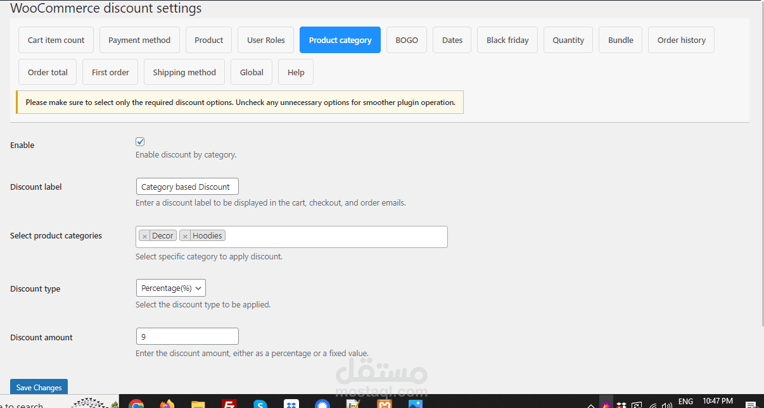Open the User Roles tab

pyautogui.click(x=266, y=40)
